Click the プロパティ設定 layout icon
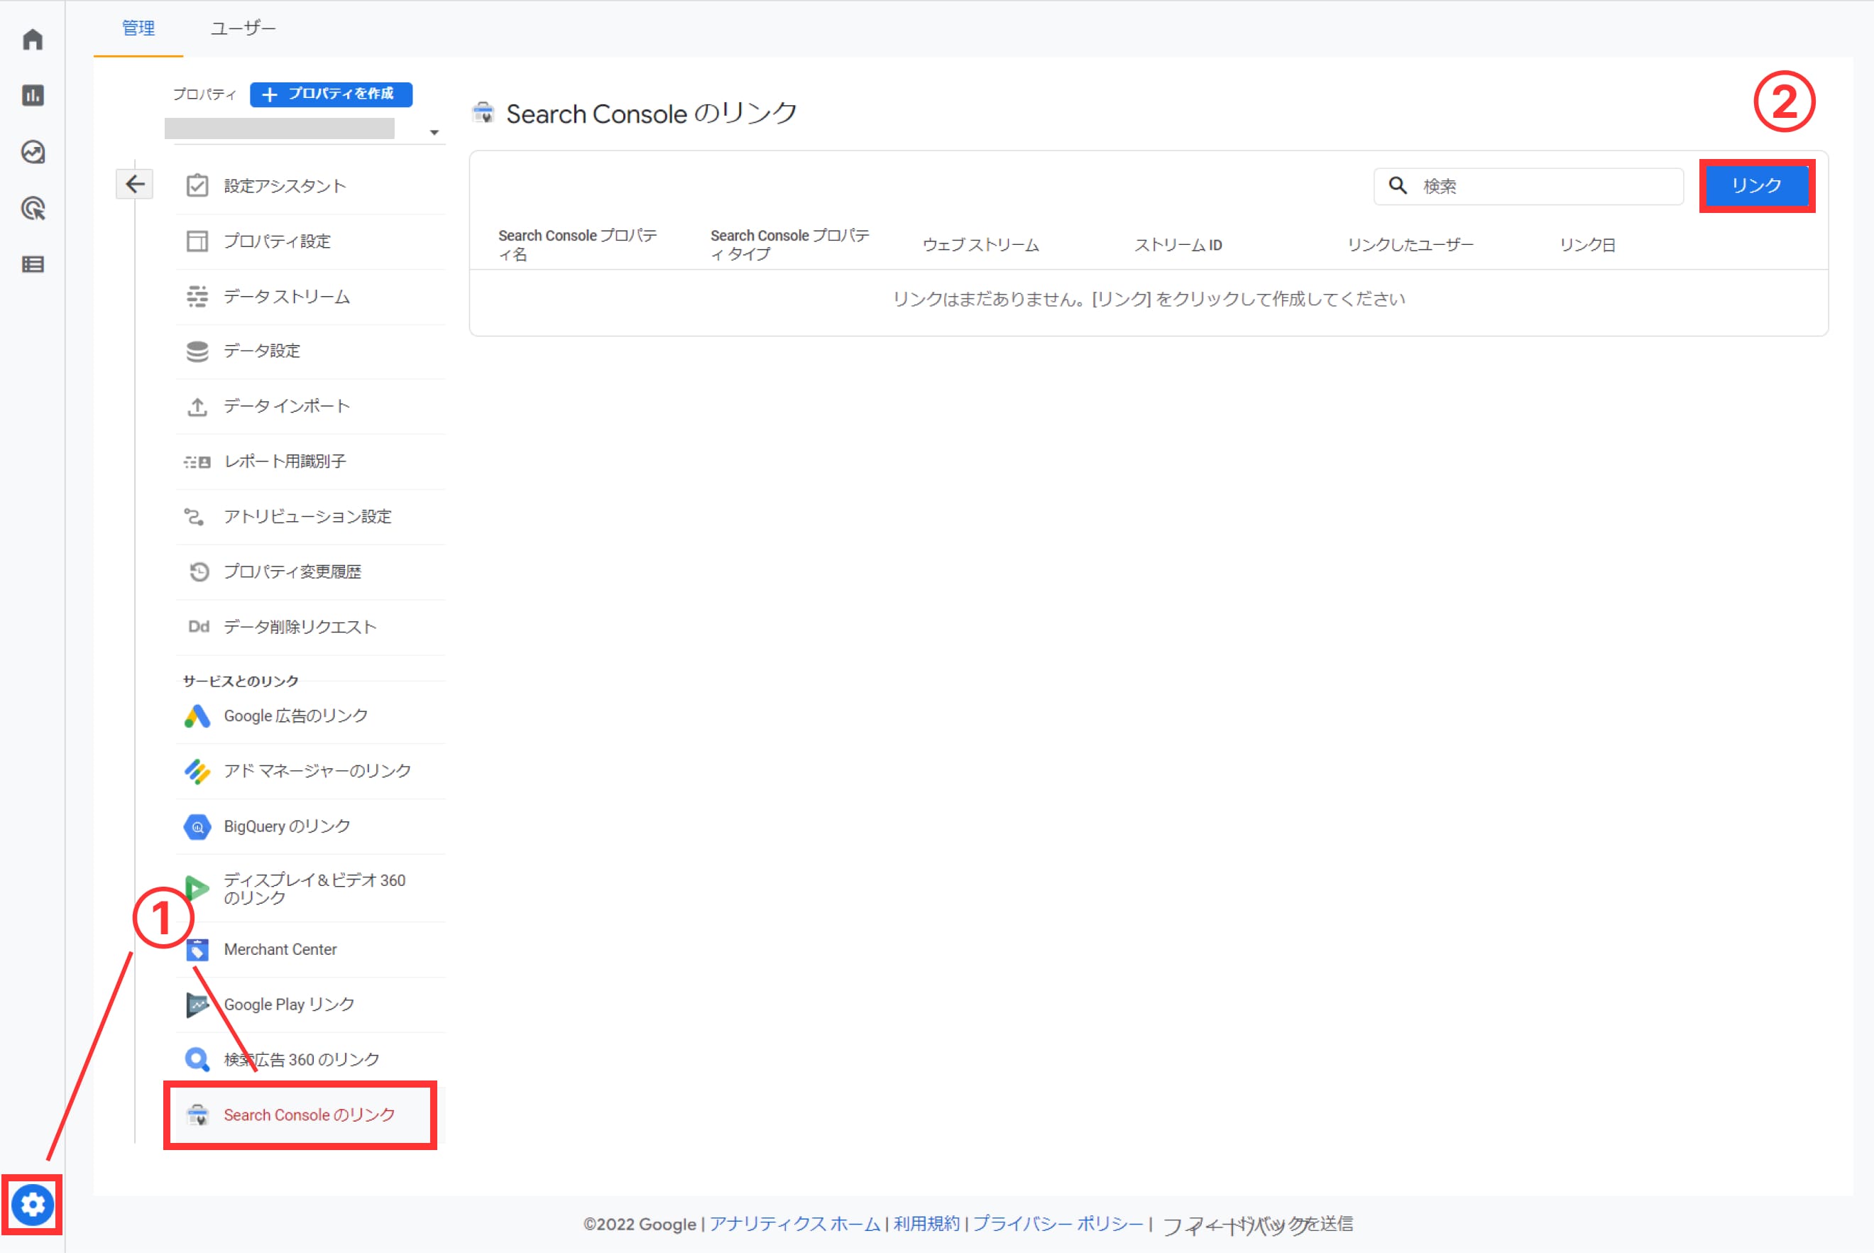The width and height of the screenshot is (1874, 1253). 197,241
